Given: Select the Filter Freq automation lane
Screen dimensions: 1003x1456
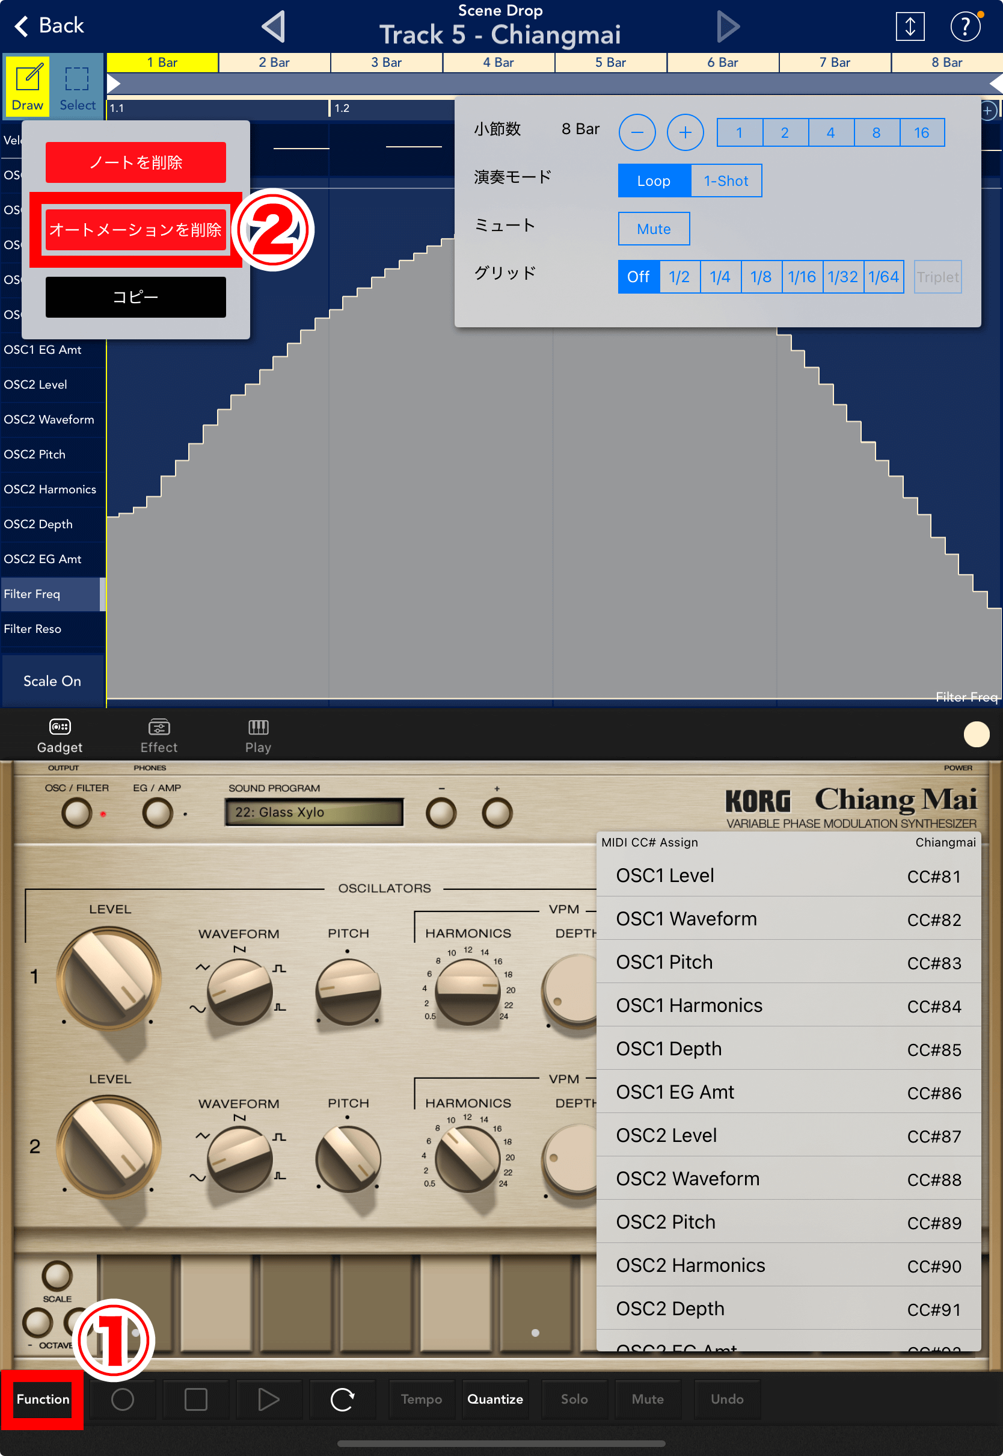Looking at the screenshot, I should click(x=52, y=594).
